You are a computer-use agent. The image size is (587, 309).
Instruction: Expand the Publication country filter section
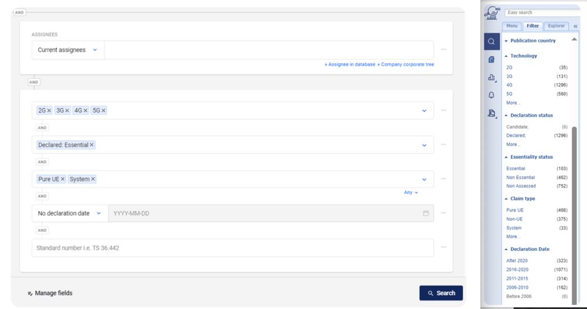pyautogui.click(x=532, y=41)
